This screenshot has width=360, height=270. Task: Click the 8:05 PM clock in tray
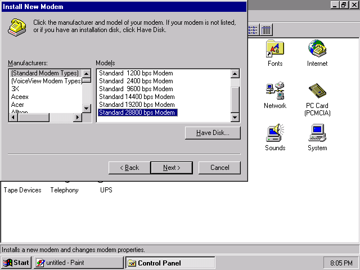click(x=341, y=263)
